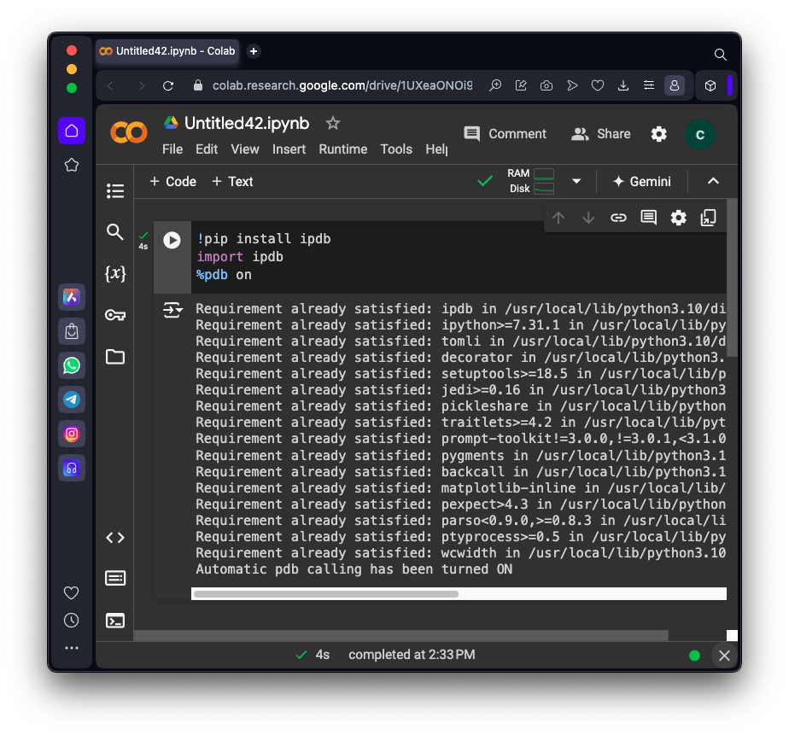Open the Insert menu
The width and height of the screenshot is (789, 735).
[289, 149]
